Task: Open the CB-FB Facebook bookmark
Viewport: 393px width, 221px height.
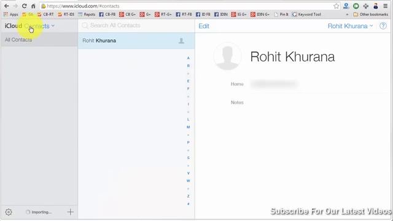Action: coord(107,15)
